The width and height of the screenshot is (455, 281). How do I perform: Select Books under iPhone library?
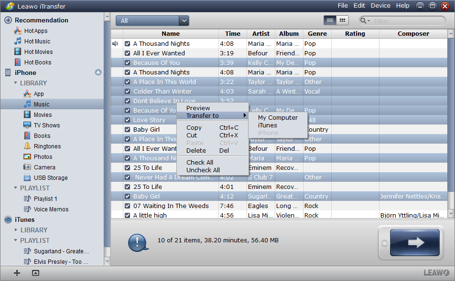click(x=42, y=135)
